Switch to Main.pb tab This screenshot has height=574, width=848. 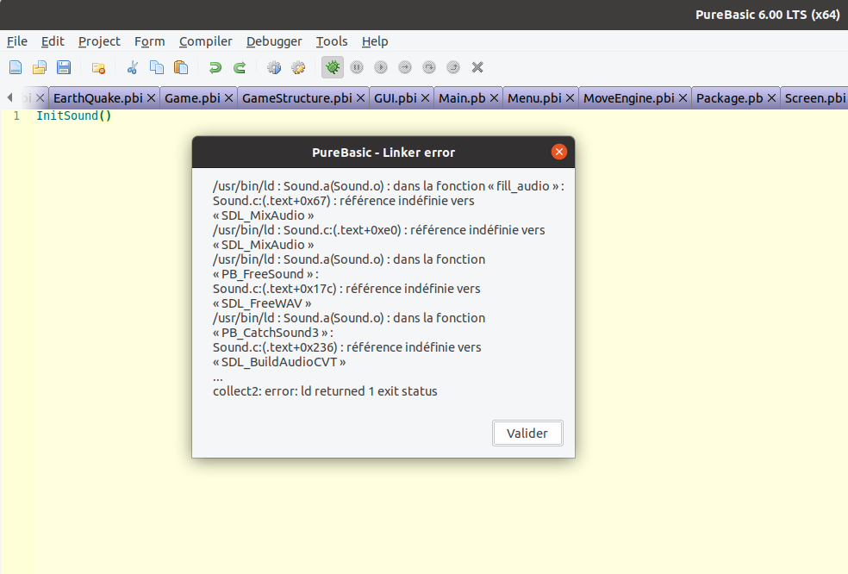coord(462,98)
